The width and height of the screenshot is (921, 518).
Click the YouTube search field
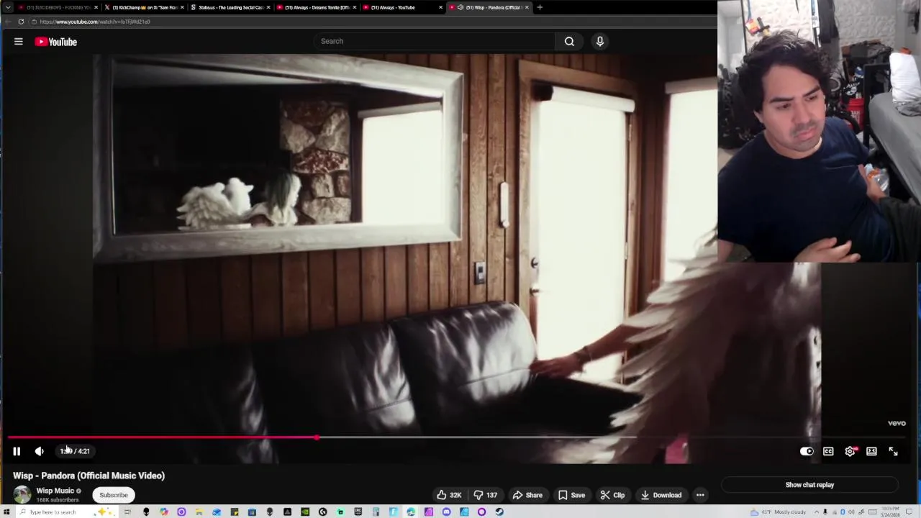[x=434, y=41]
